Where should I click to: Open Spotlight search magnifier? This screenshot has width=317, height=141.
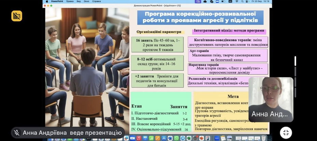tap(243, 1)
